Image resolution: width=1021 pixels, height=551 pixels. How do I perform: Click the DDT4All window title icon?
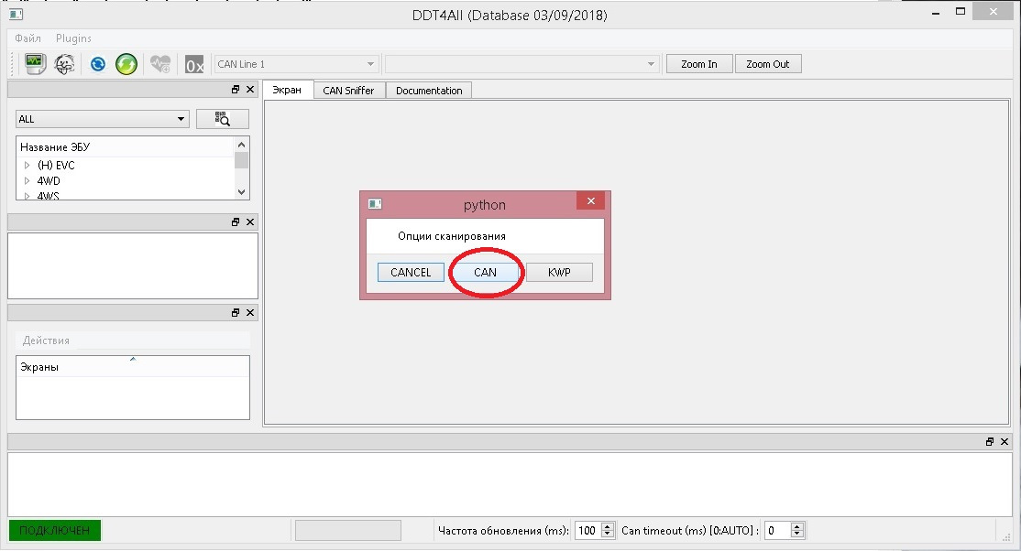click(x=16, y=14)
